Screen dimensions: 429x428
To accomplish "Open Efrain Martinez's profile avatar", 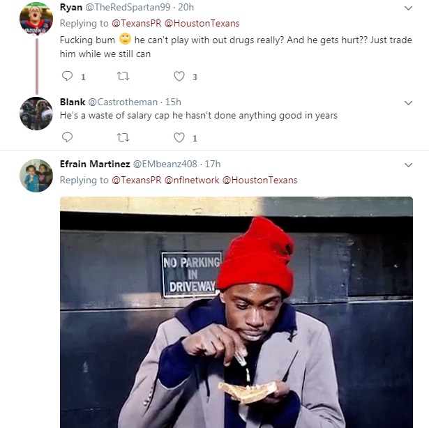I will pos(36,175).
